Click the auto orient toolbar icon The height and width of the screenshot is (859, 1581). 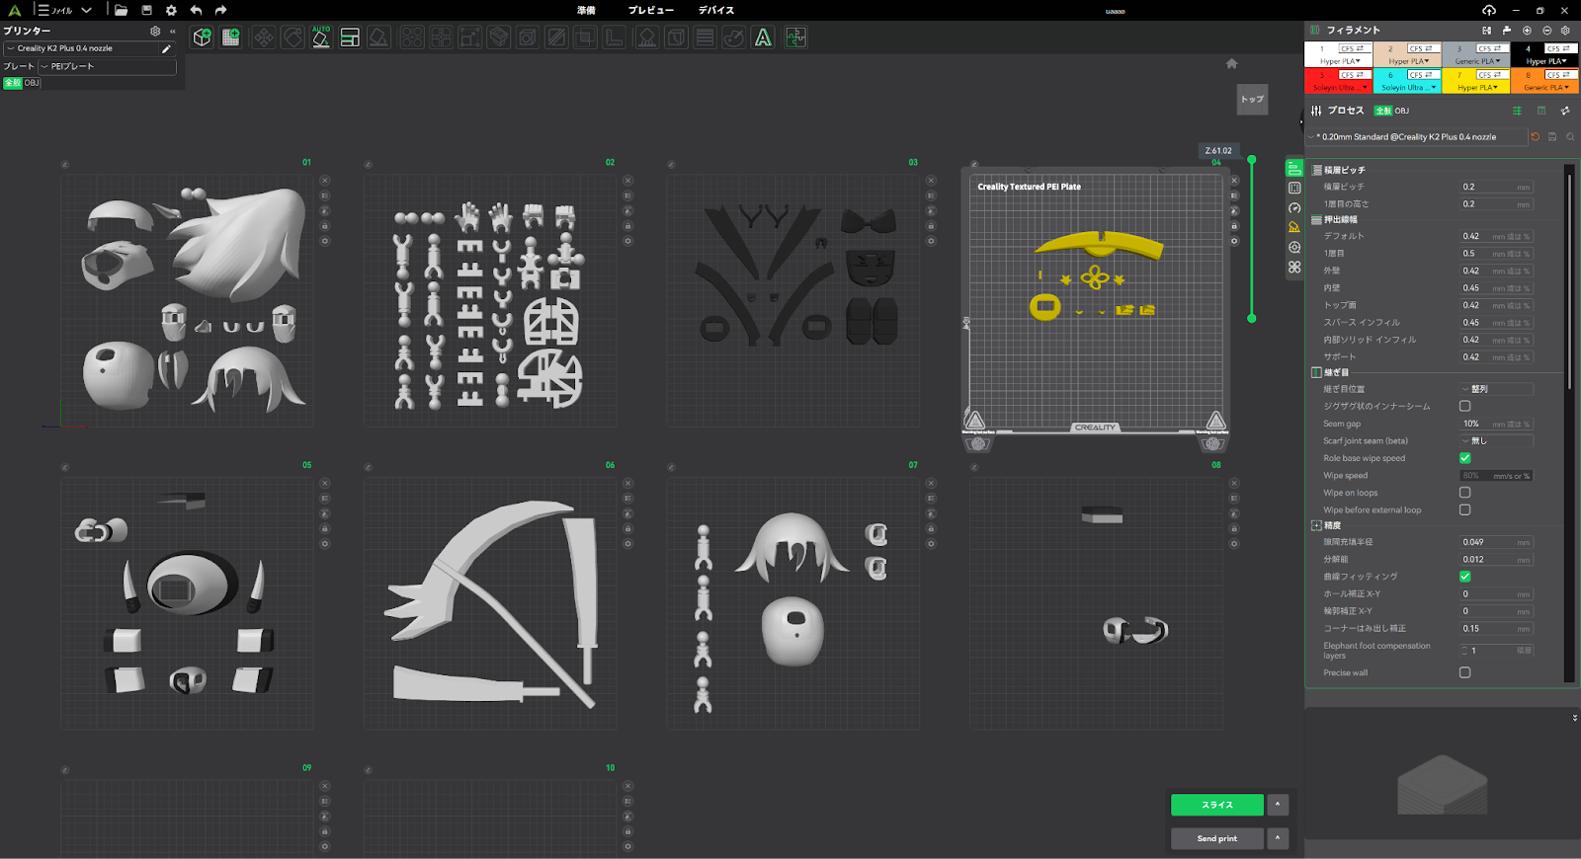pyautogui.click(x=321, y=38)
